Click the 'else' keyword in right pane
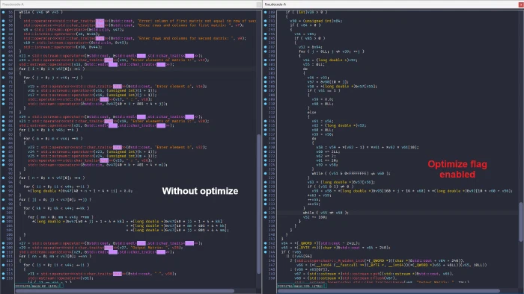 pos(311,112)
